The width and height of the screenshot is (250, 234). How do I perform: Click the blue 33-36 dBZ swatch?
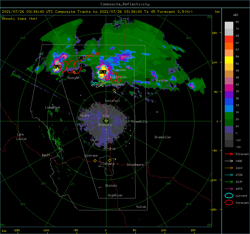229,102
